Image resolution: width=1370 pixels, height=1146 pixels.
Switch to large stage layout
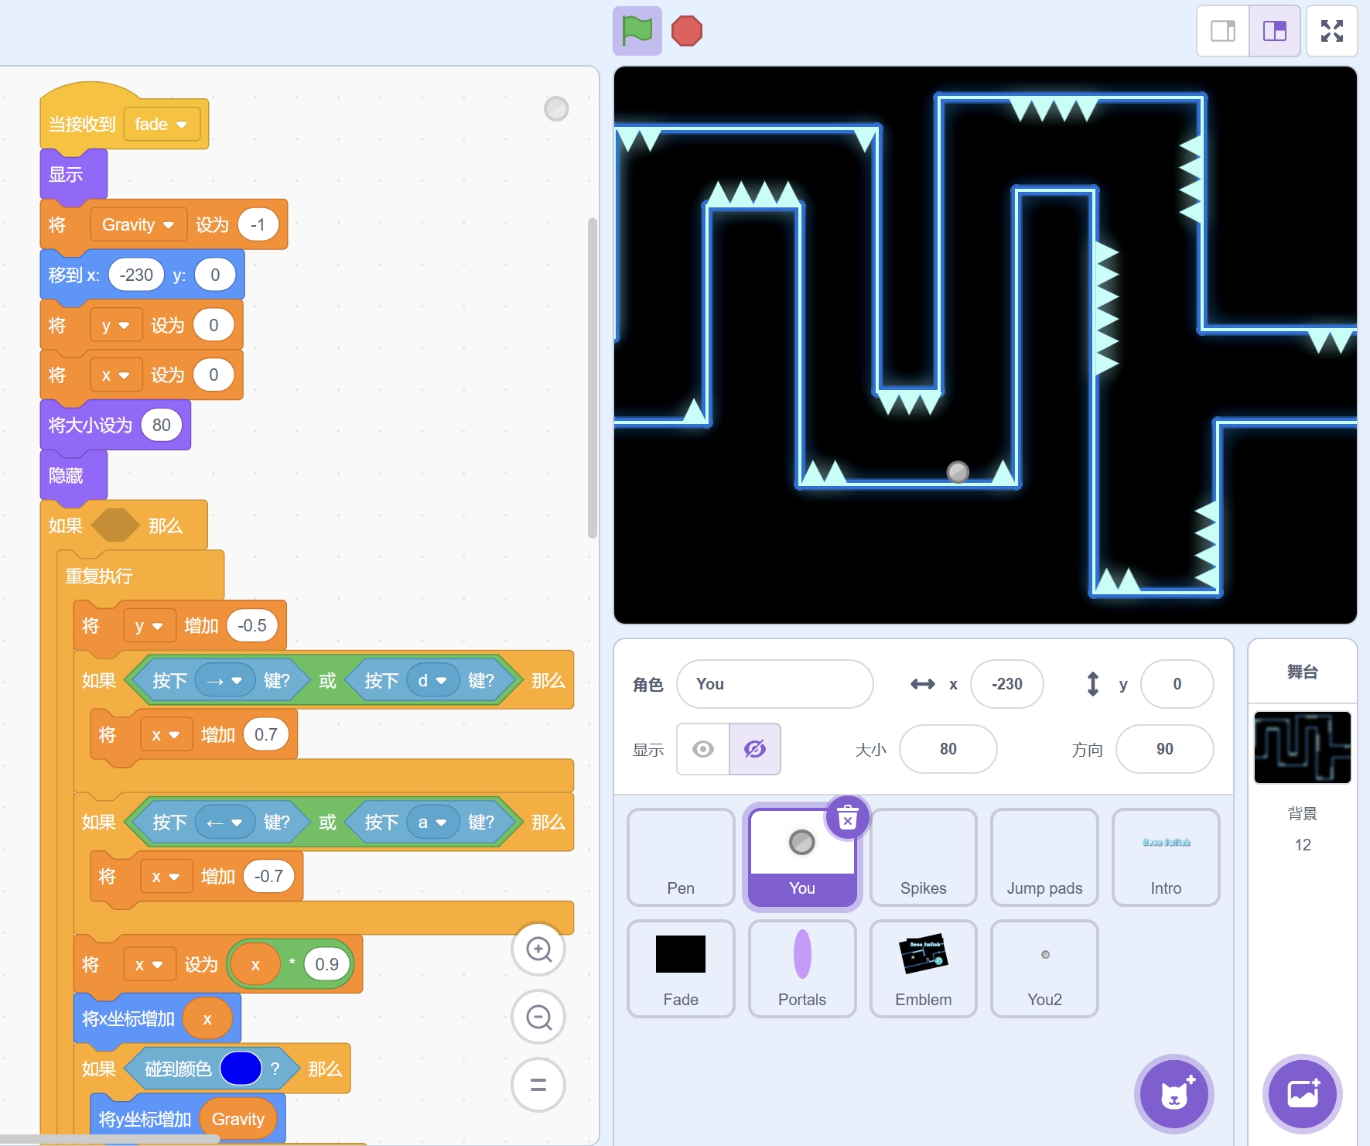pyautogui.click(x=1275, y=31)
